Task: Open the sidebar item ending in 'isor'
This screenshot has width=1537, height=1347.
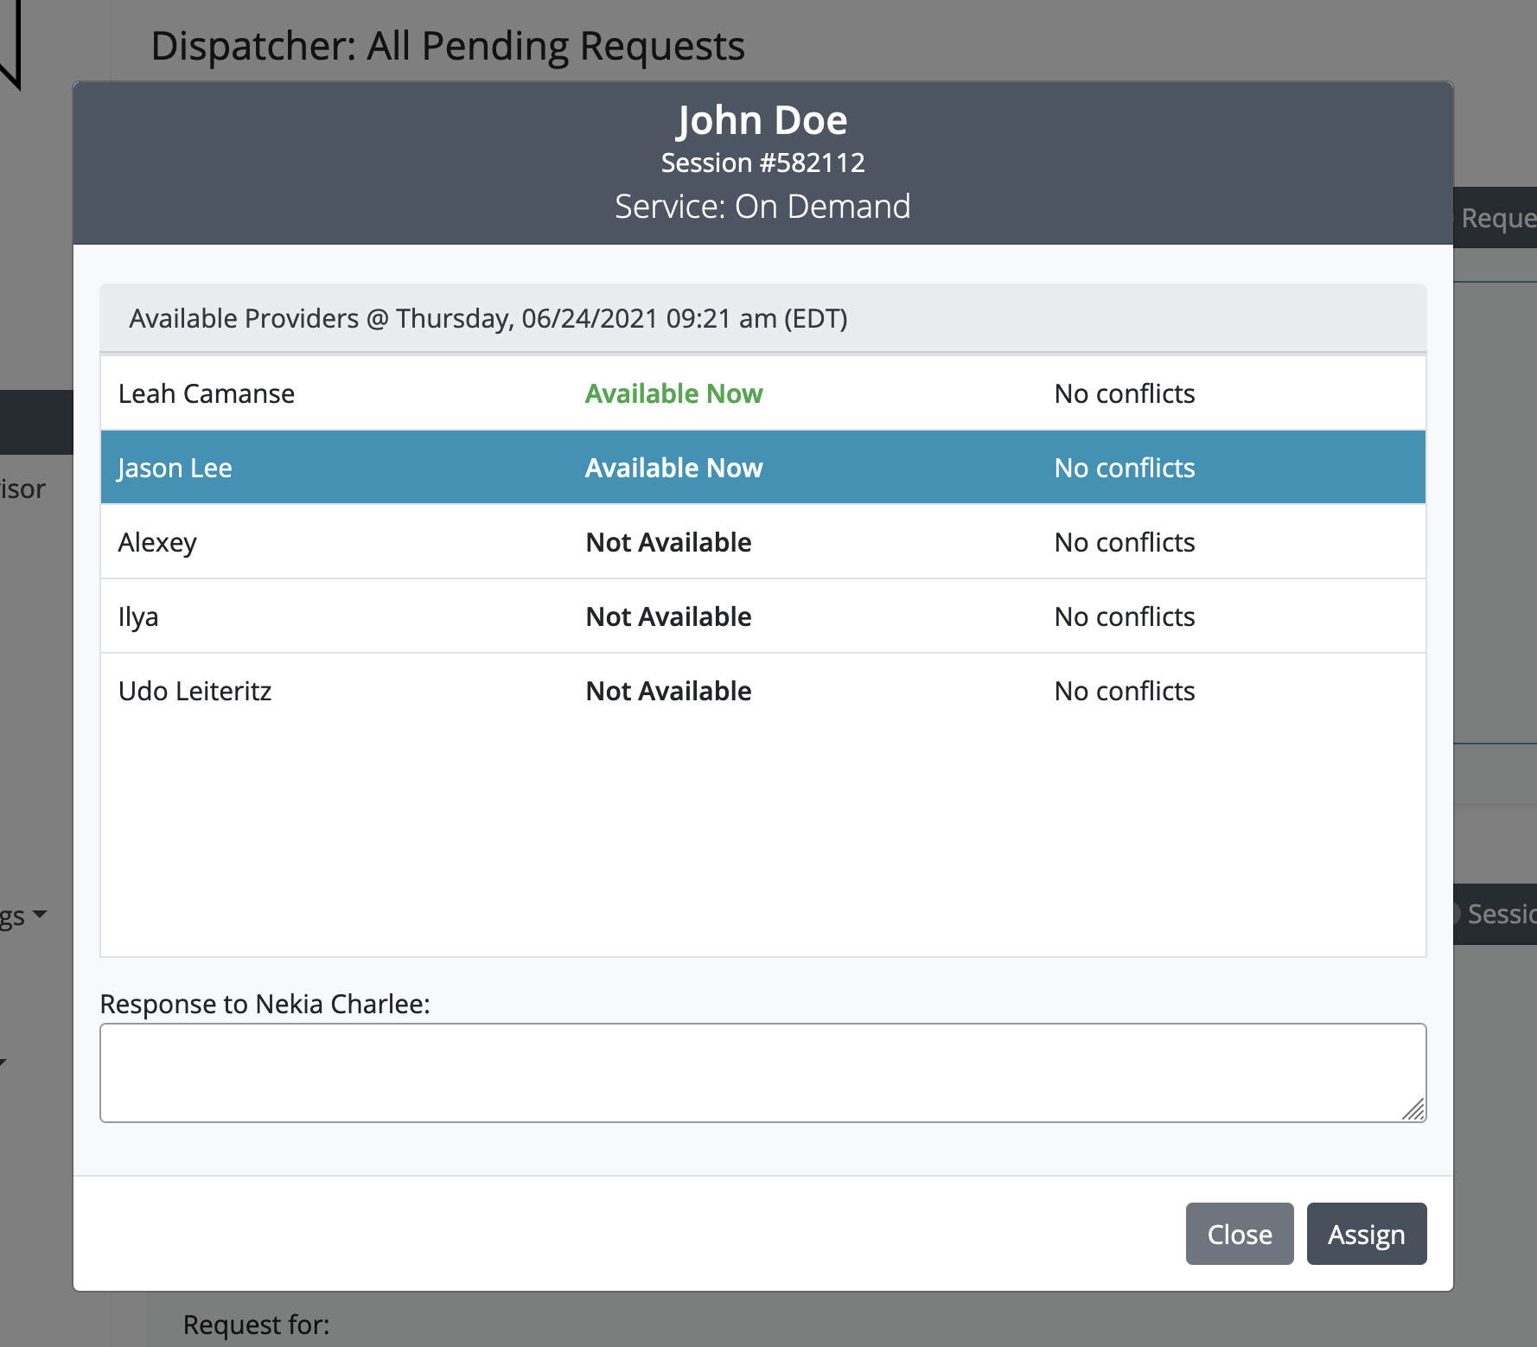Action: coord(24,489)
